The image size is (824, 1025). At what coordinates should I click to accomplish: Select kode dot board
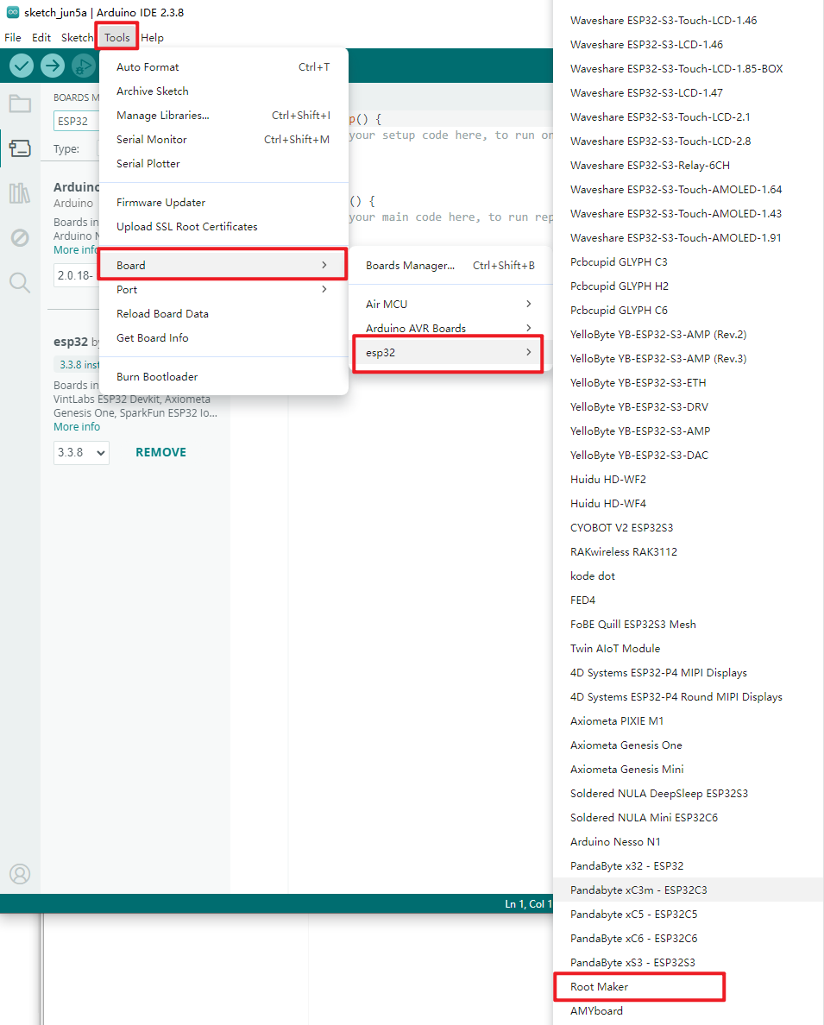pos(688,575)
